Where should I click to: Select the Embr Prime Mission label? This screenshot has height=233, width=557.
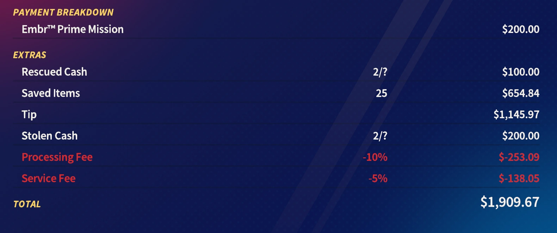point(73,29)
